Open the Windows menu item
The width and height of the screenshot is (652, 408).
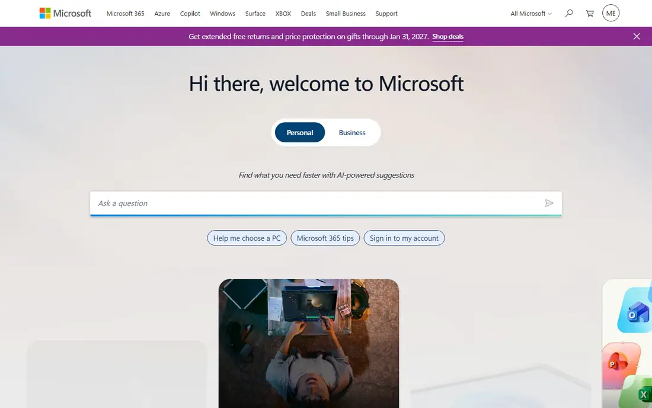click(222, 13)
